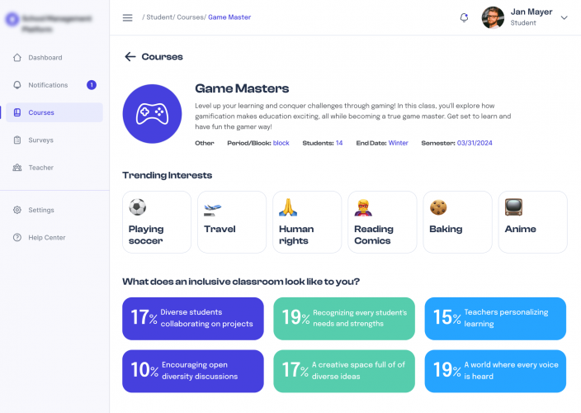The image size is (581, 413).
Task: Click the Student role label under Jan Mayer
Action: [x=523, y=23]
